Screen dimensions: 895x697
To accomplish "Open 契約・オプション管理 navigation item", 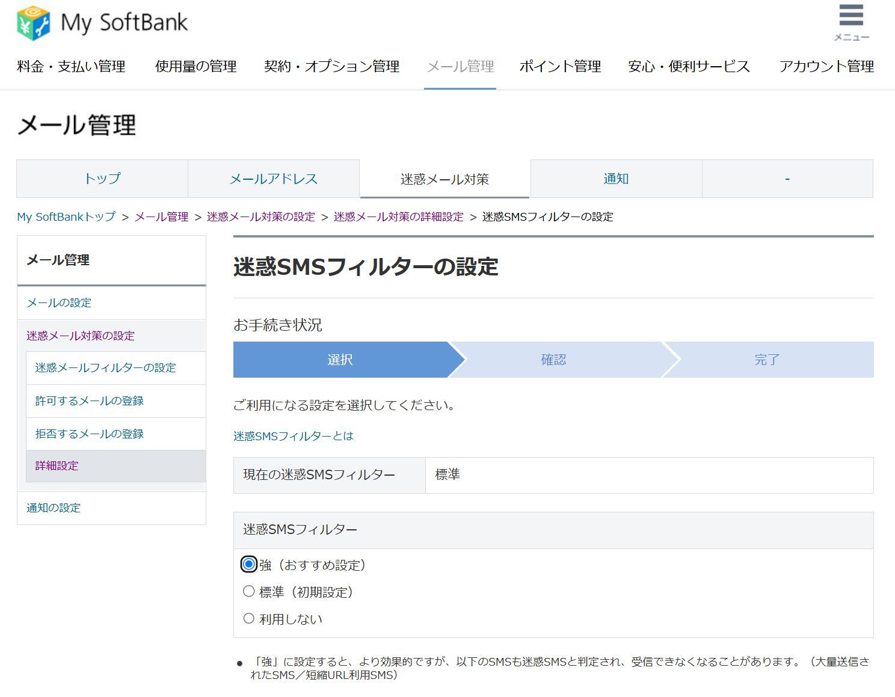I will [x=331, y=66].
